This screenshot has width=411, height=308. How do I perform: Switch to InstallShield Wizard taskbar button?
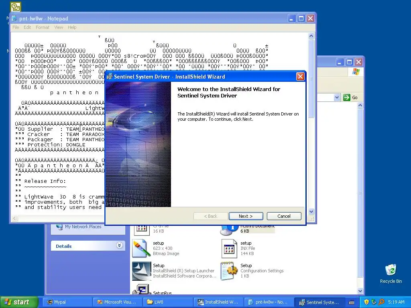[218, 302]
